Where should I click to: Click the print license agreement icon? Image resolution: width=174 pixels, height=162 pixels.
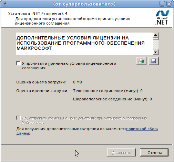(141, 61)
